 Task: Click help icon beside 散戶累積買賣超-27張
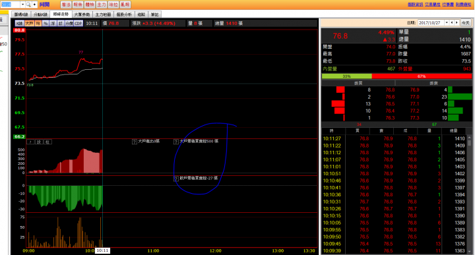pyautogui.click(x=175, y=179)
